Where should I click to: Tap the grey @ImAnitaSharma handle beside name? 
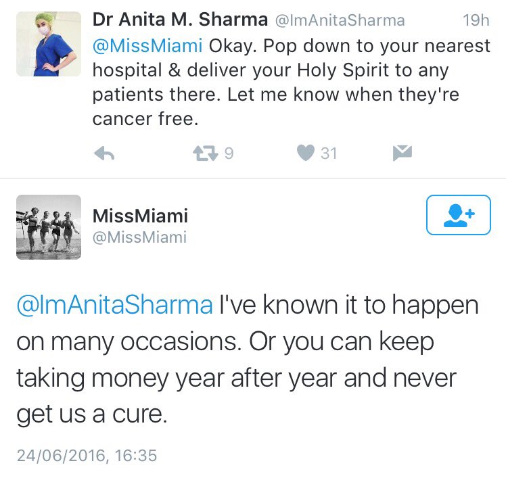(346, 21)
